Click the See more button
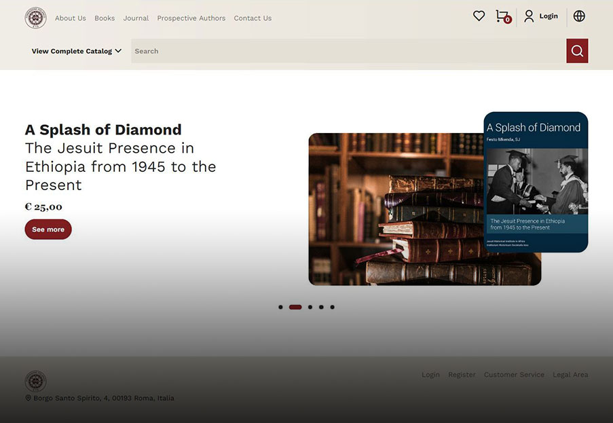Image resolution: width=613 pixels, height=423 pixels. click(48, 229)
